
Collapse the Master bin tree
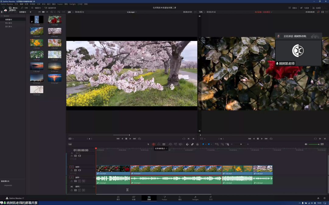click(x=2, y=16)
